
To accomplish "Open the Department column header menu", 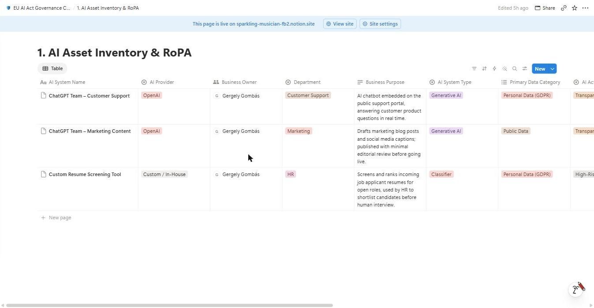I will click(318, 82).
